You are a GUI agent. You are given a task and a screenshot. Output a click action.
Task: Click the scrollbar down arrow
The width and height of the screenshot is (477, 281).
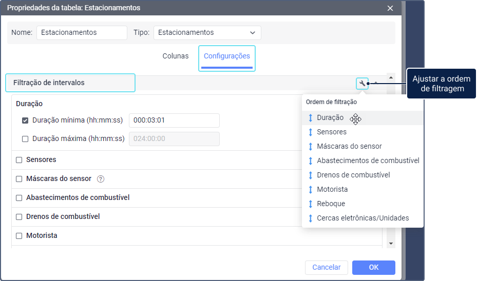[391, 244]
